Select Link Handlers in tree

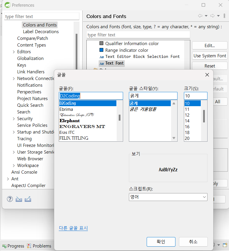point(31,72)
